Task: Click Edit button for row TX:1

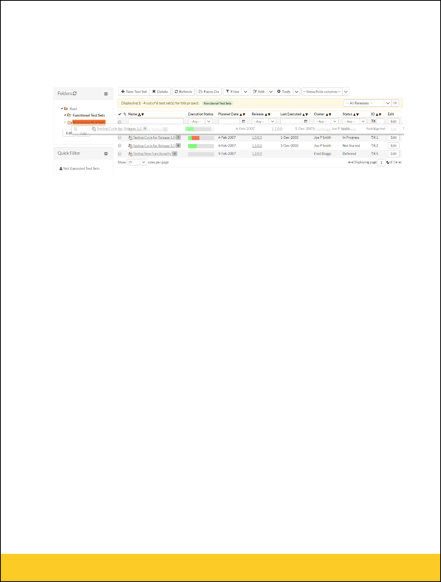Action: [x=394, y=138]
